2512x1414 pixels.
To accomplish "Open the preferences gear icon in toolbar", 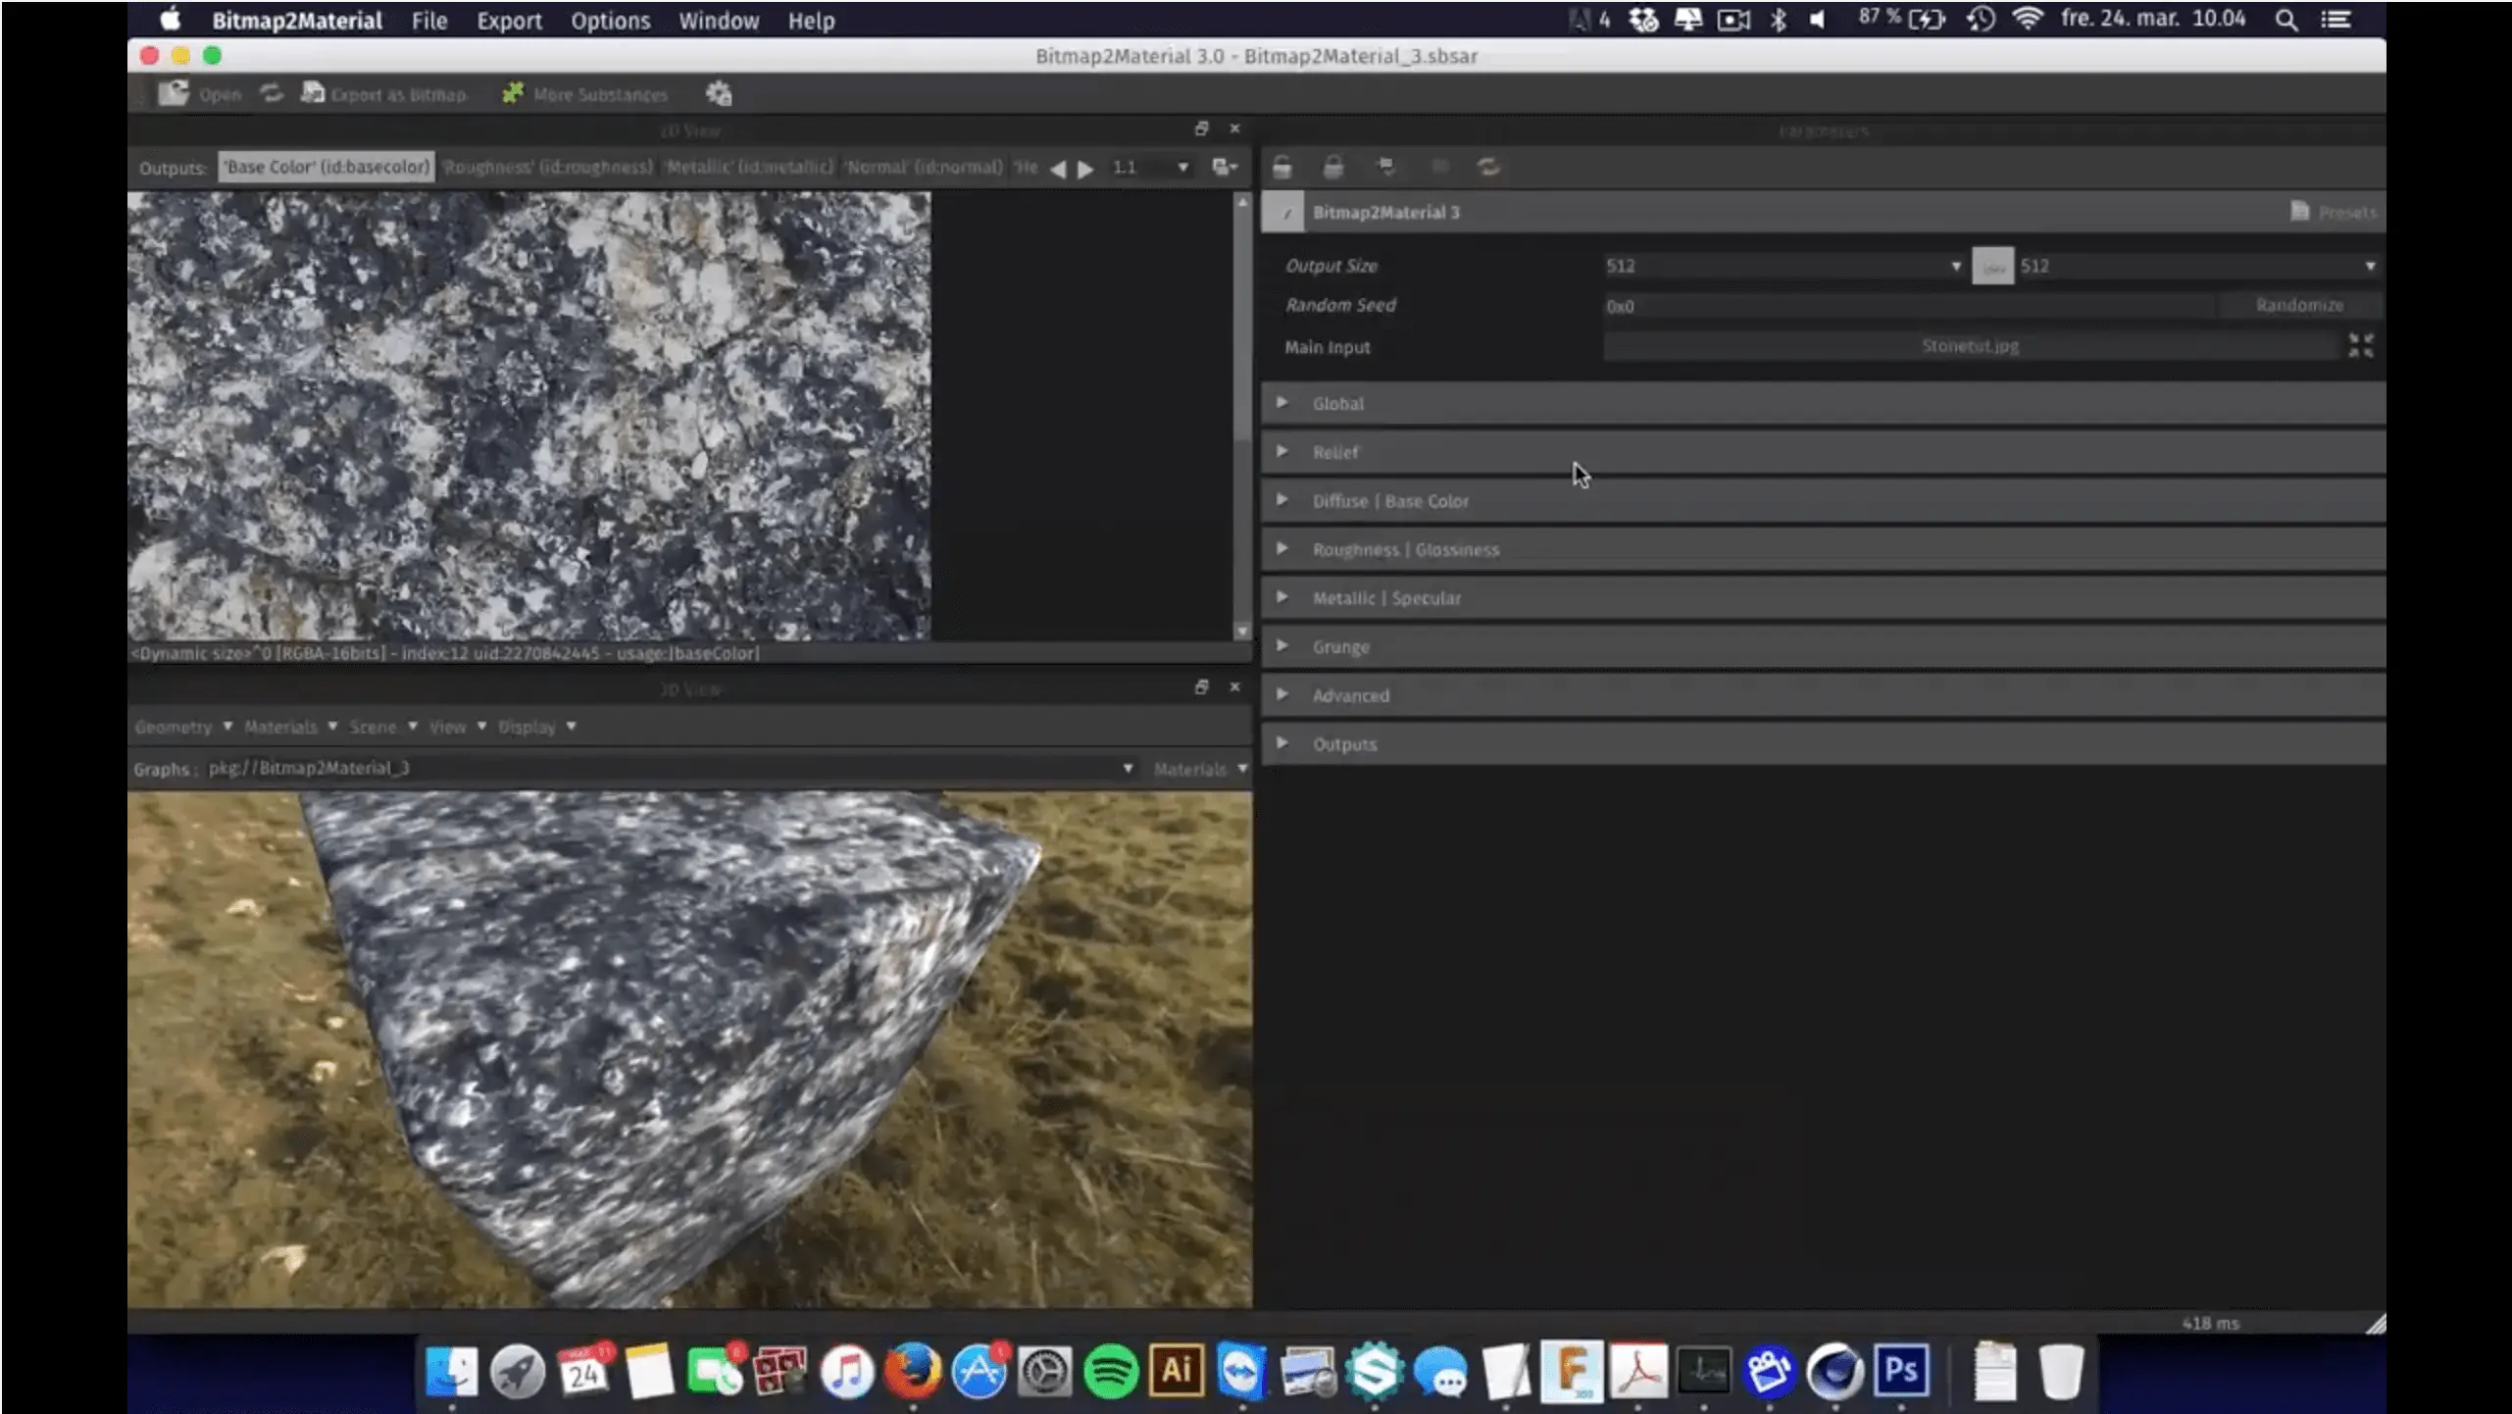I will (719, 94).
